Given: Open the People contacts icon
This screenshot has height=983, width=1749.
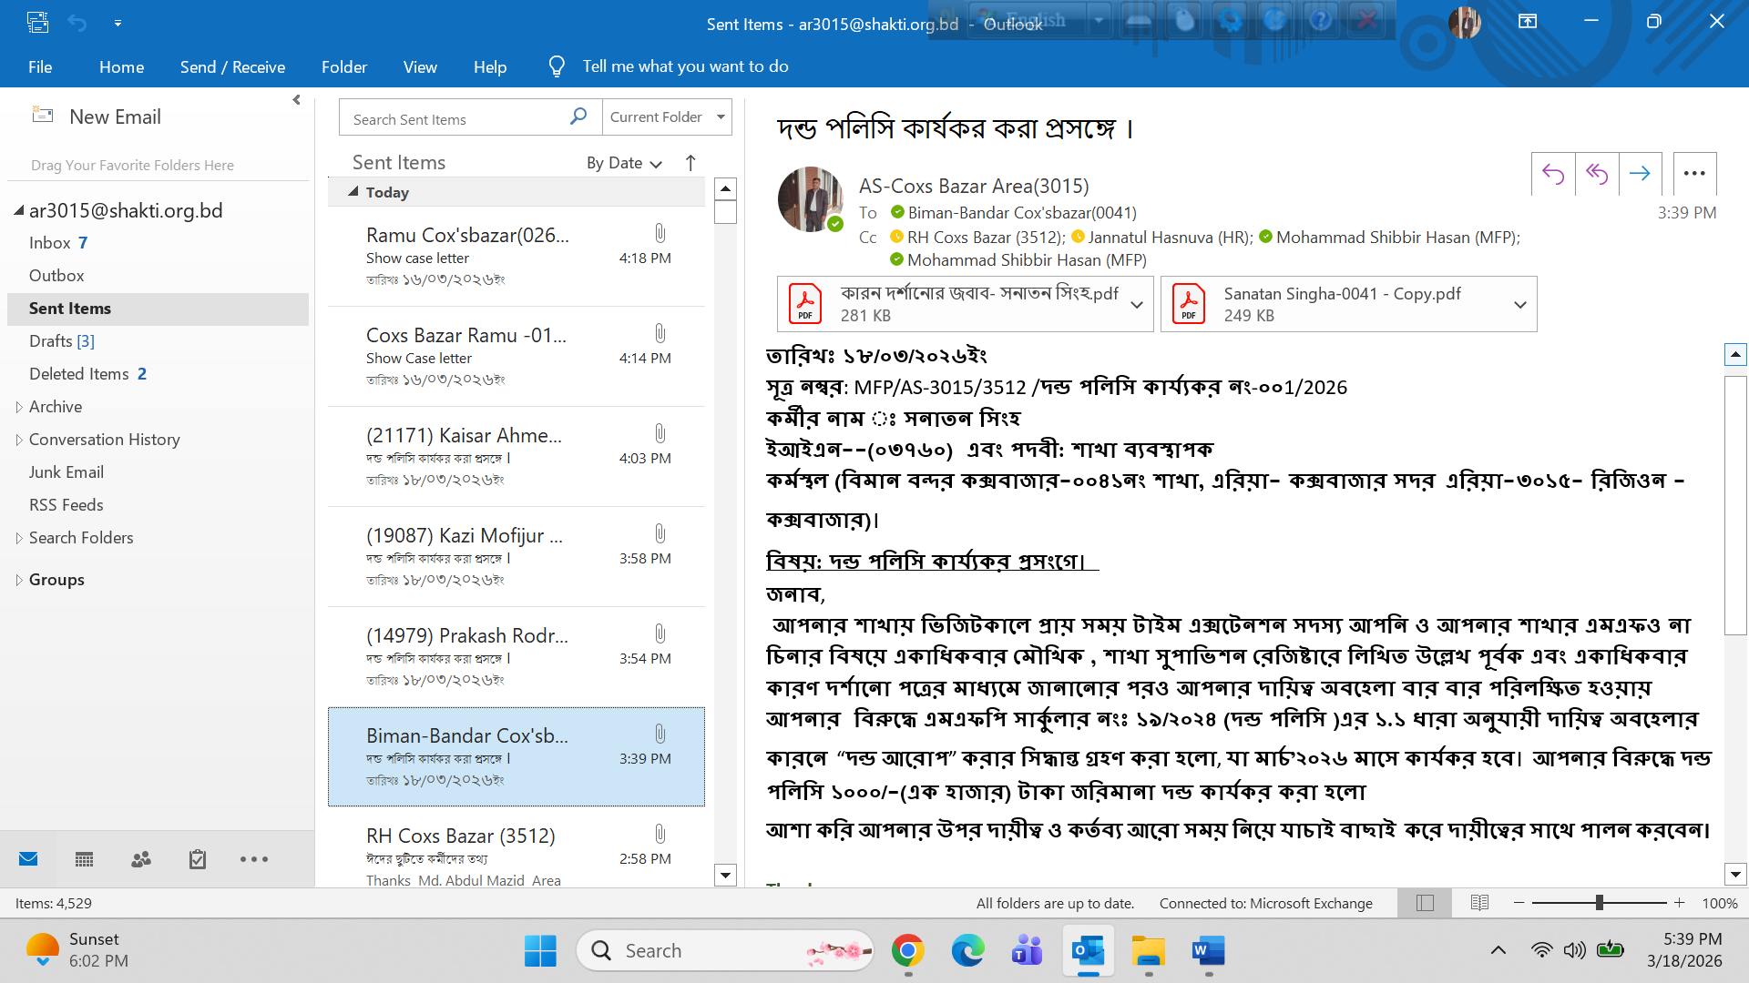Looking at the screenshot, I should (141, 859).
